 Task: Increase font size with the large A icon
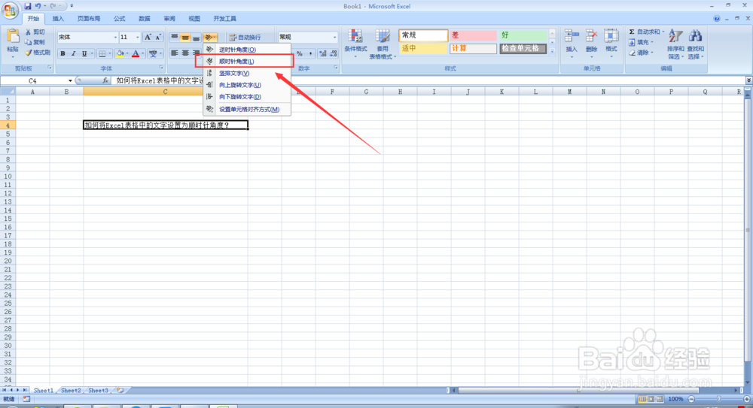(148, 37)
